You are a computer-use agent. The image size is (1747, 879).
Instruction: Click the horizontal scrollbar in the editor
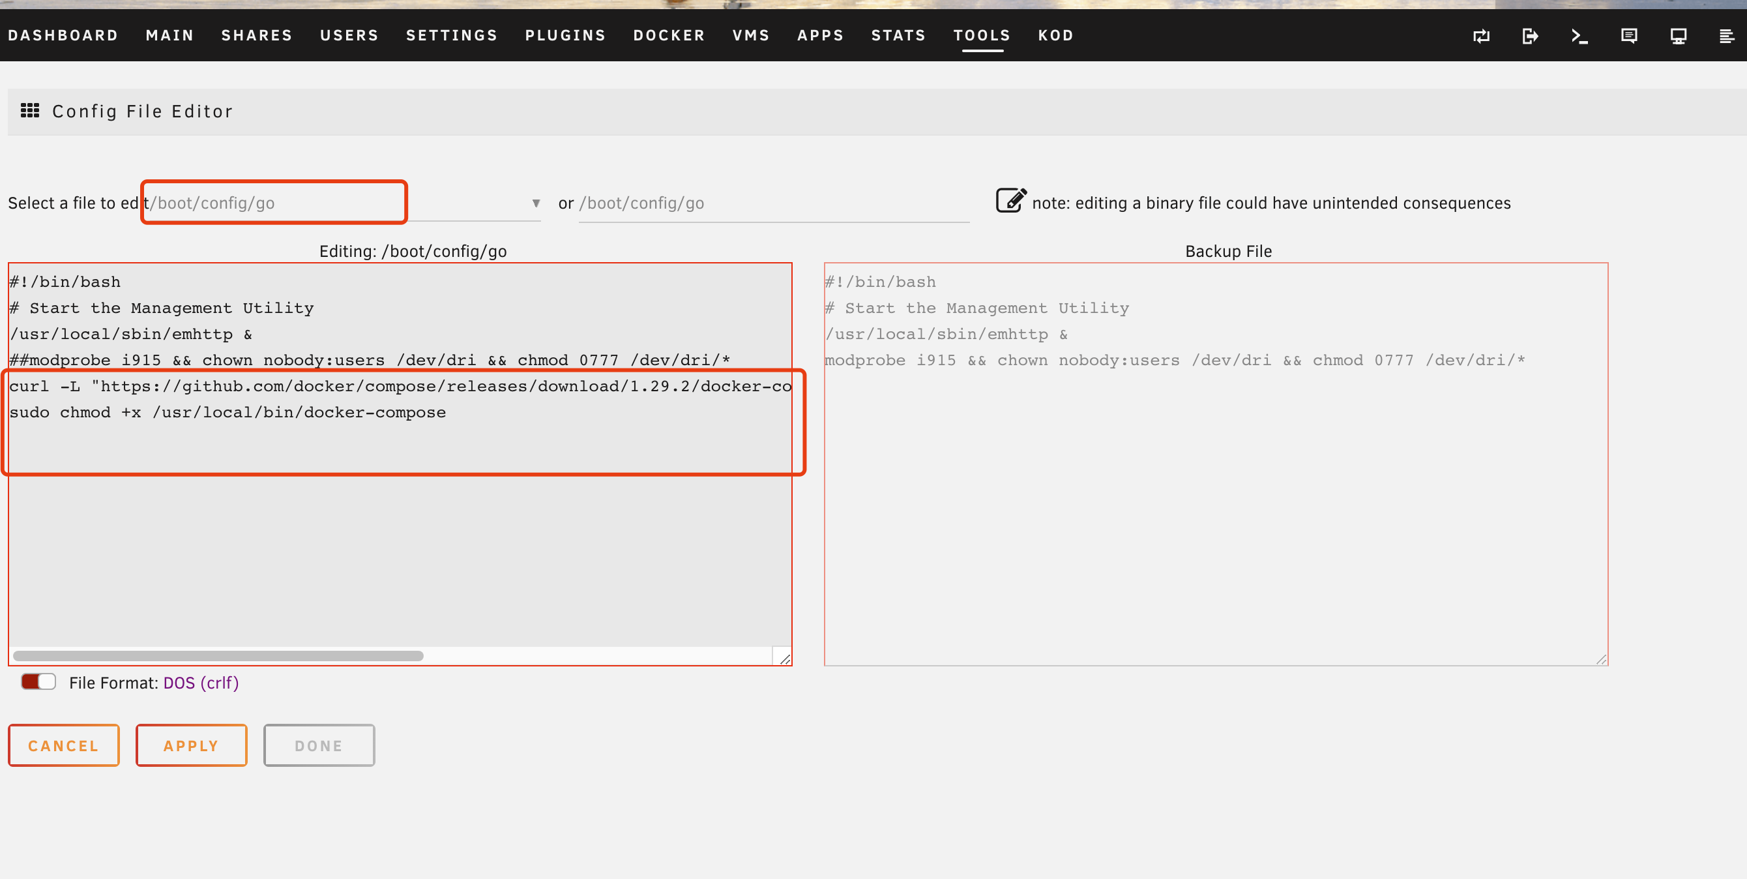point(218,656)
